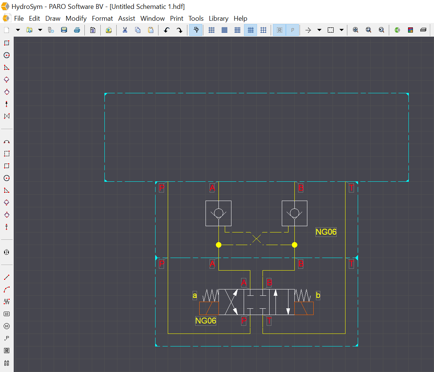Click the Cut scissors icon
This screenshot has height=372, width=434.
click(125, 30)
